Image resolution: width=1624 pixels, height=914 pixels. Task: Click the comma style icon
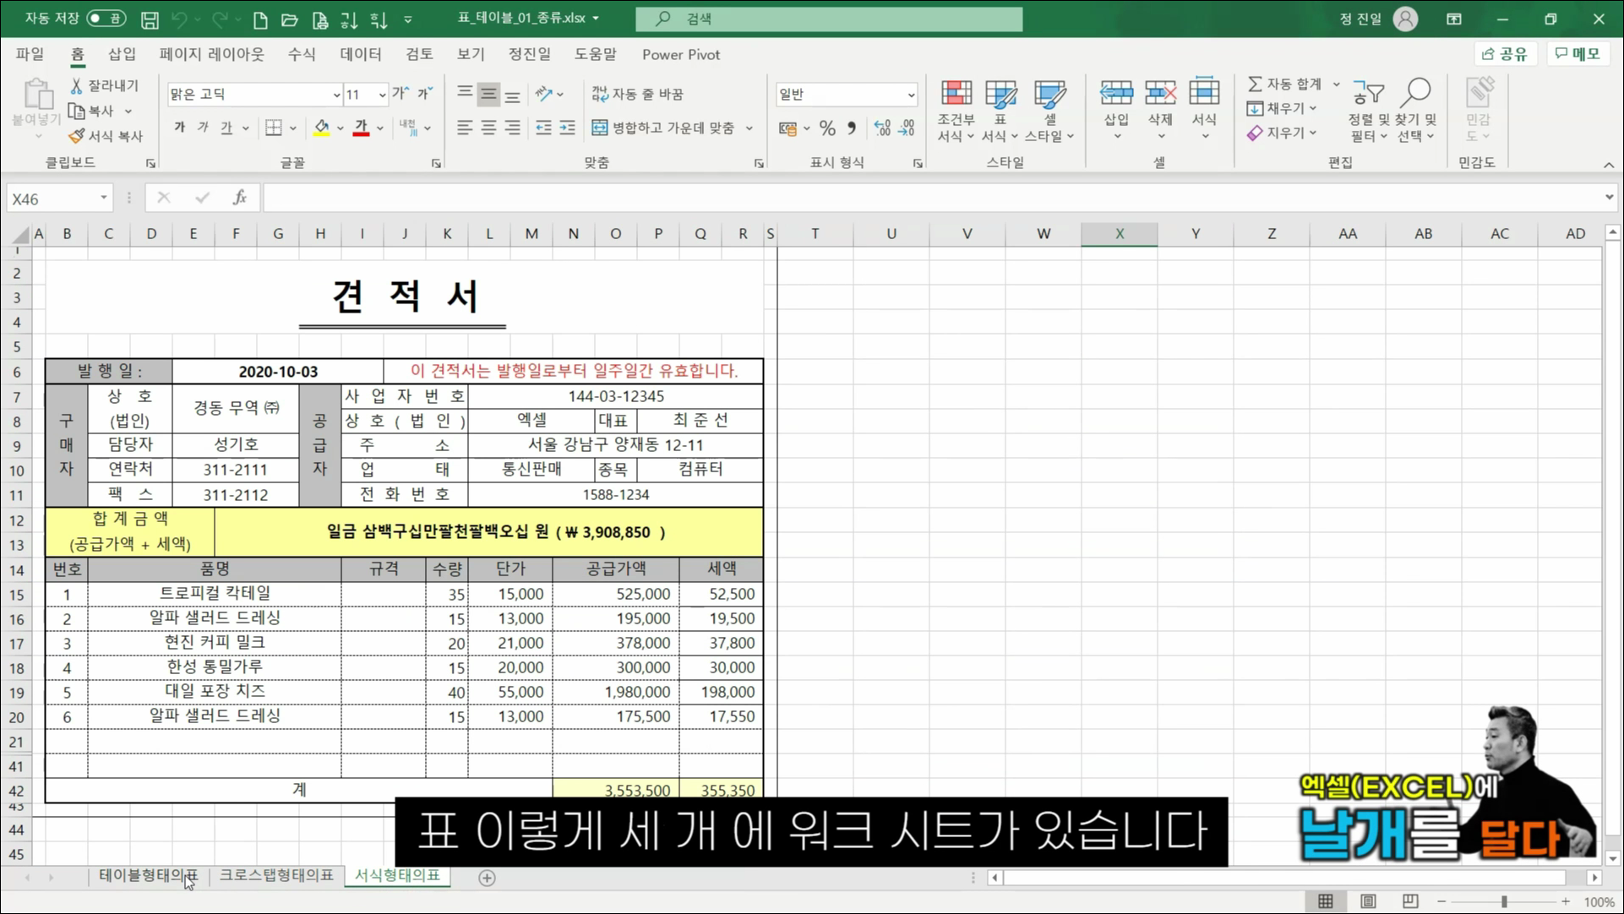851,128
